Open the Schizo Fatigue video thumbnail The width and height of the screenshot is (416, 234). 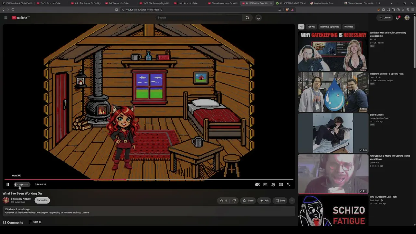(x=333, y=211)
